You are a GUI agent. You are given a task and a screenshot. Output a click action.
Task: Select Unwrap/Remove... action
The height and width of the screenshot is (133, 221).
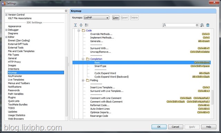(x=100, y=52)
